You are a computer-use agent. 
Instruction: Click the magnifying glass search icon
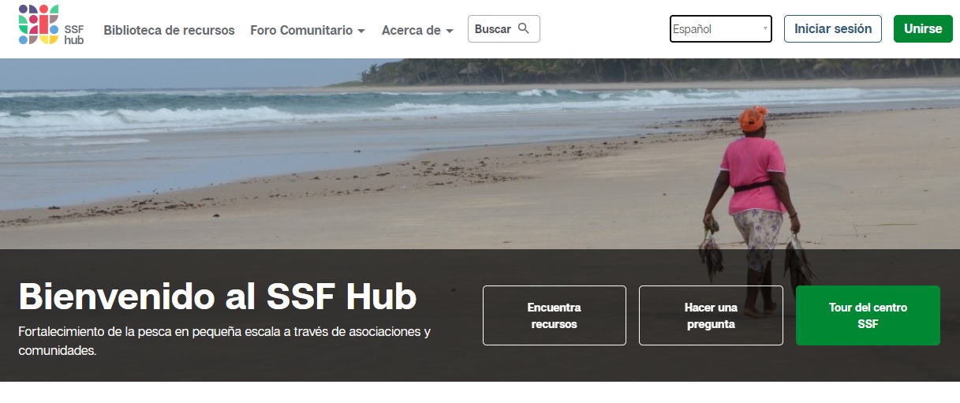click(524, 29)
